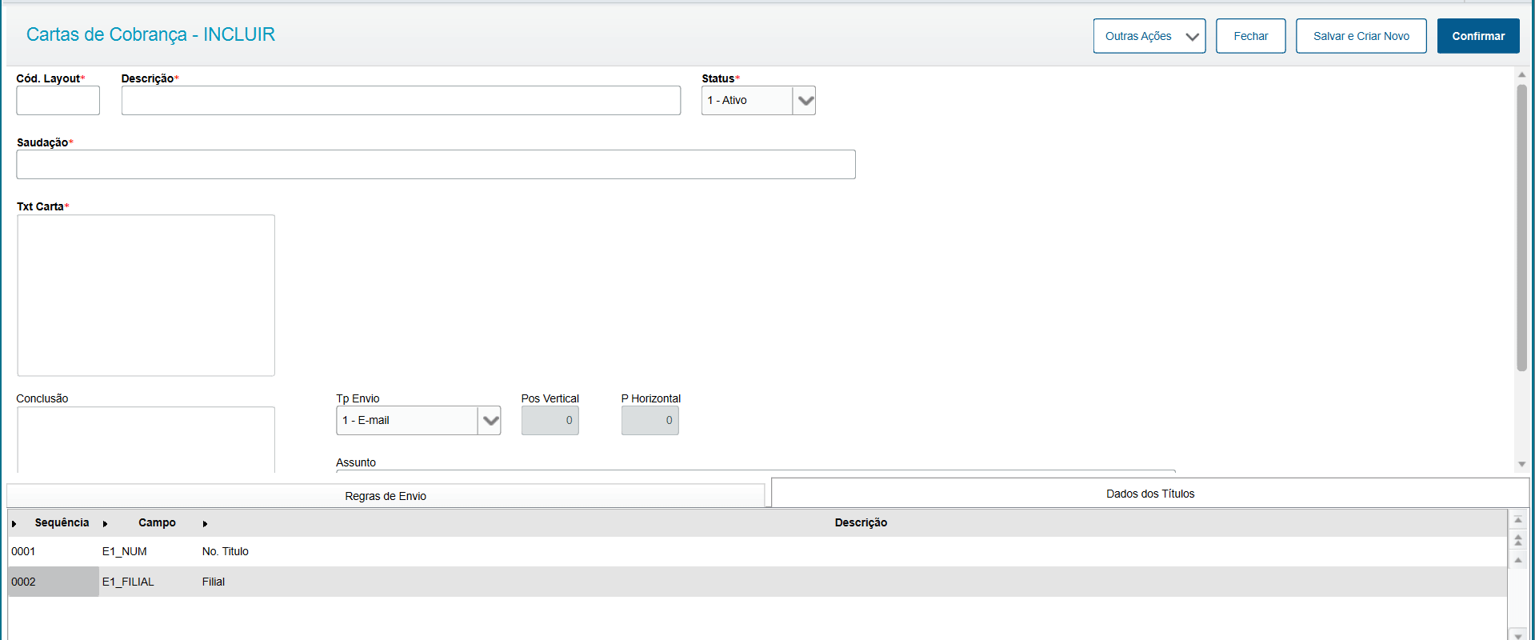Click grid single up arrow
This screenshot has height=640, width=1535.
click(1517, 560)
